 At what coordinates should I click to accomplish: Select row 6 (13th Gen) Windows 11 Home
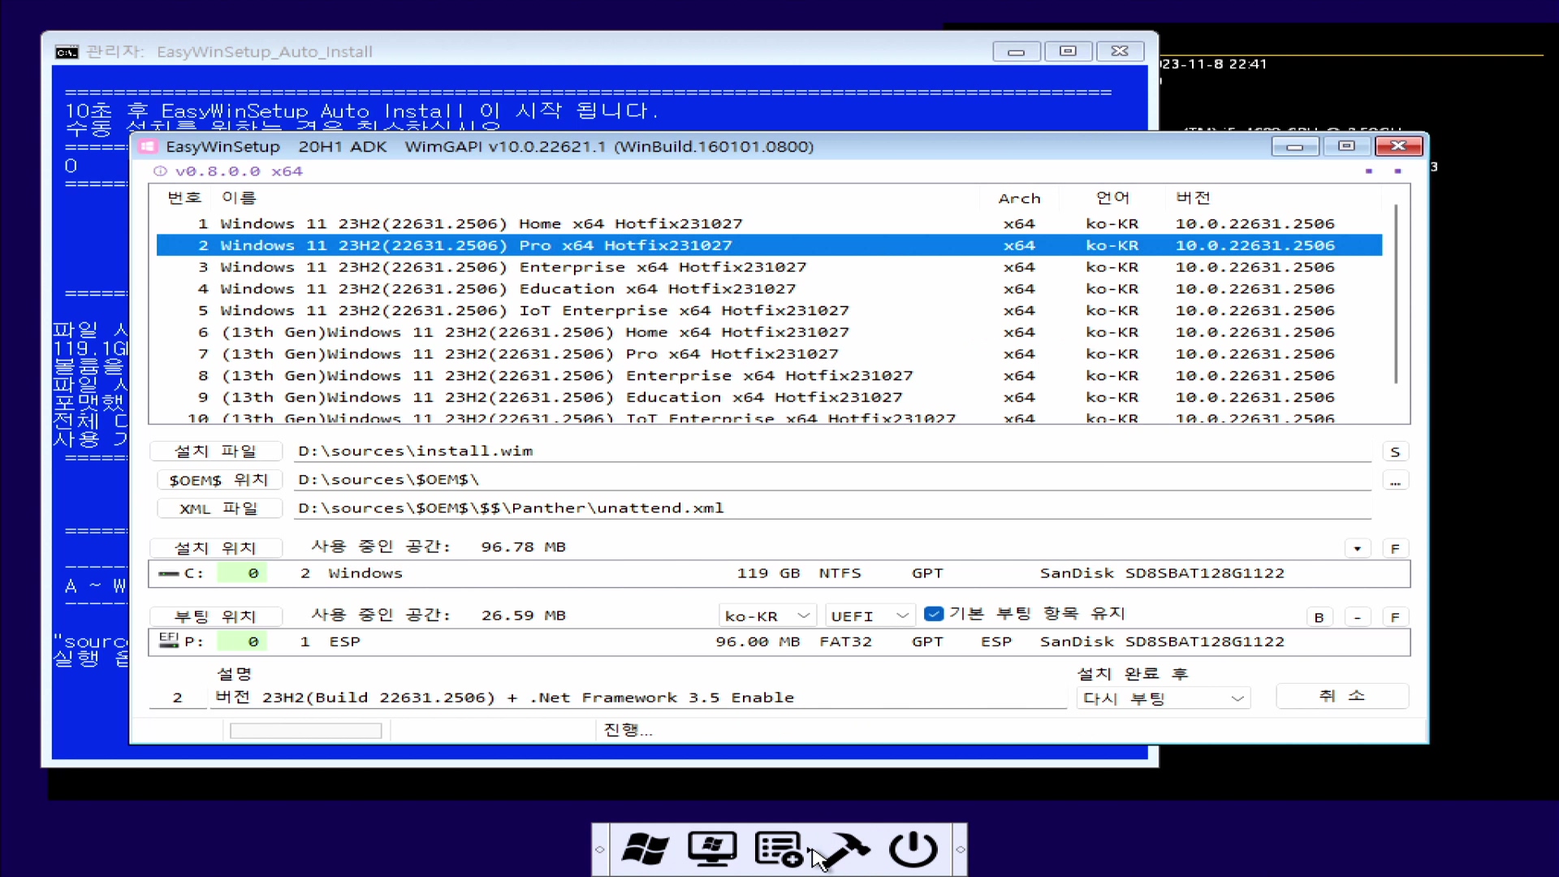pyautogui.click(x=769, y=332)
